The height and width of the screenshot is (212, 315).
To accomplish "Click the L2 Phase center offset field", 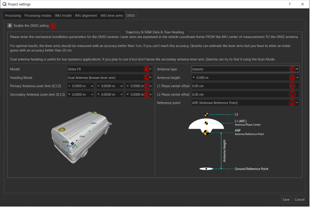I will pyautogui.click(x=245, y=94).
